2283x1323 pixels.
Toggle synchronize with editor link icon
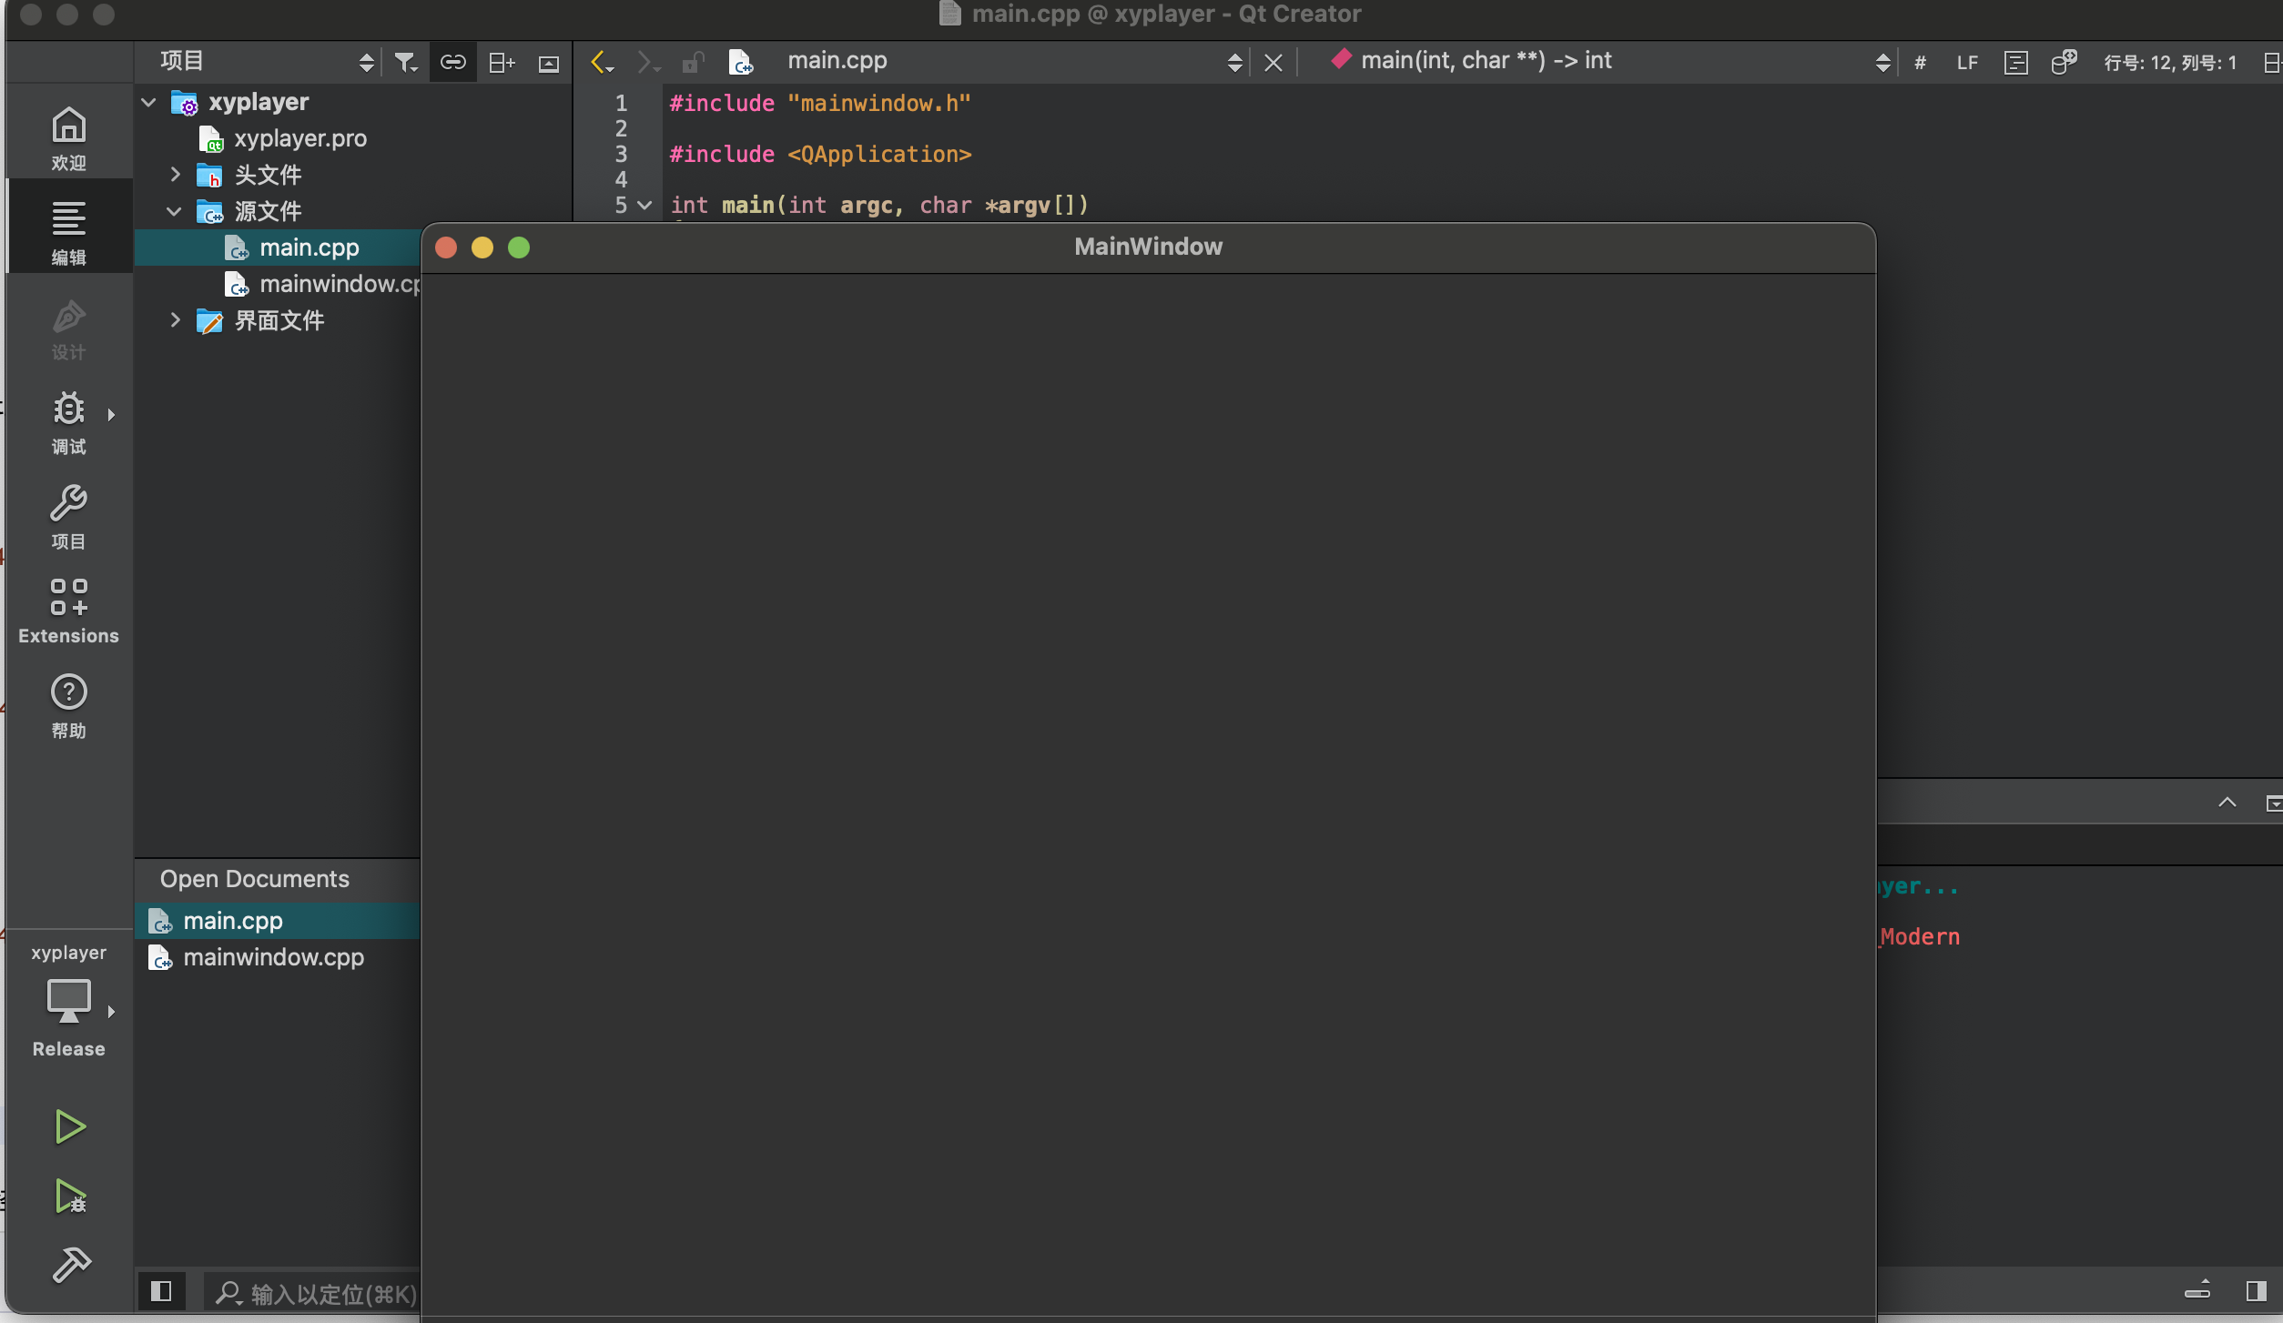[x=452, y=62]
